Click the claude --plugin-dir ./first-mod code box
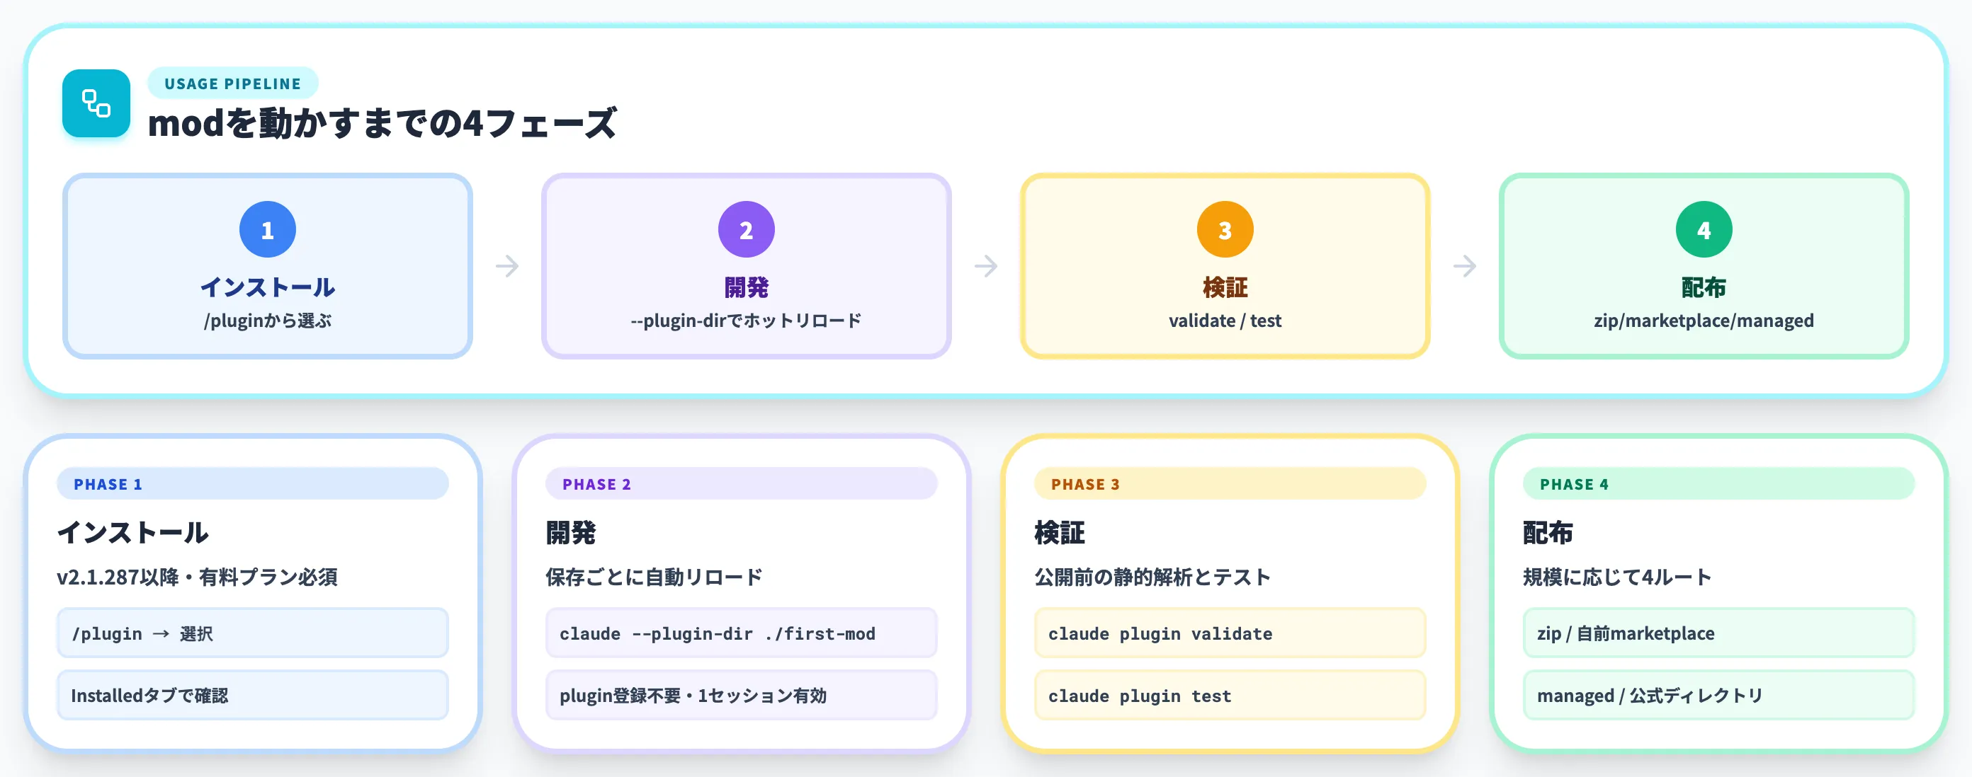The height and width of the screenshot is (777, 1972). [741, 633]
